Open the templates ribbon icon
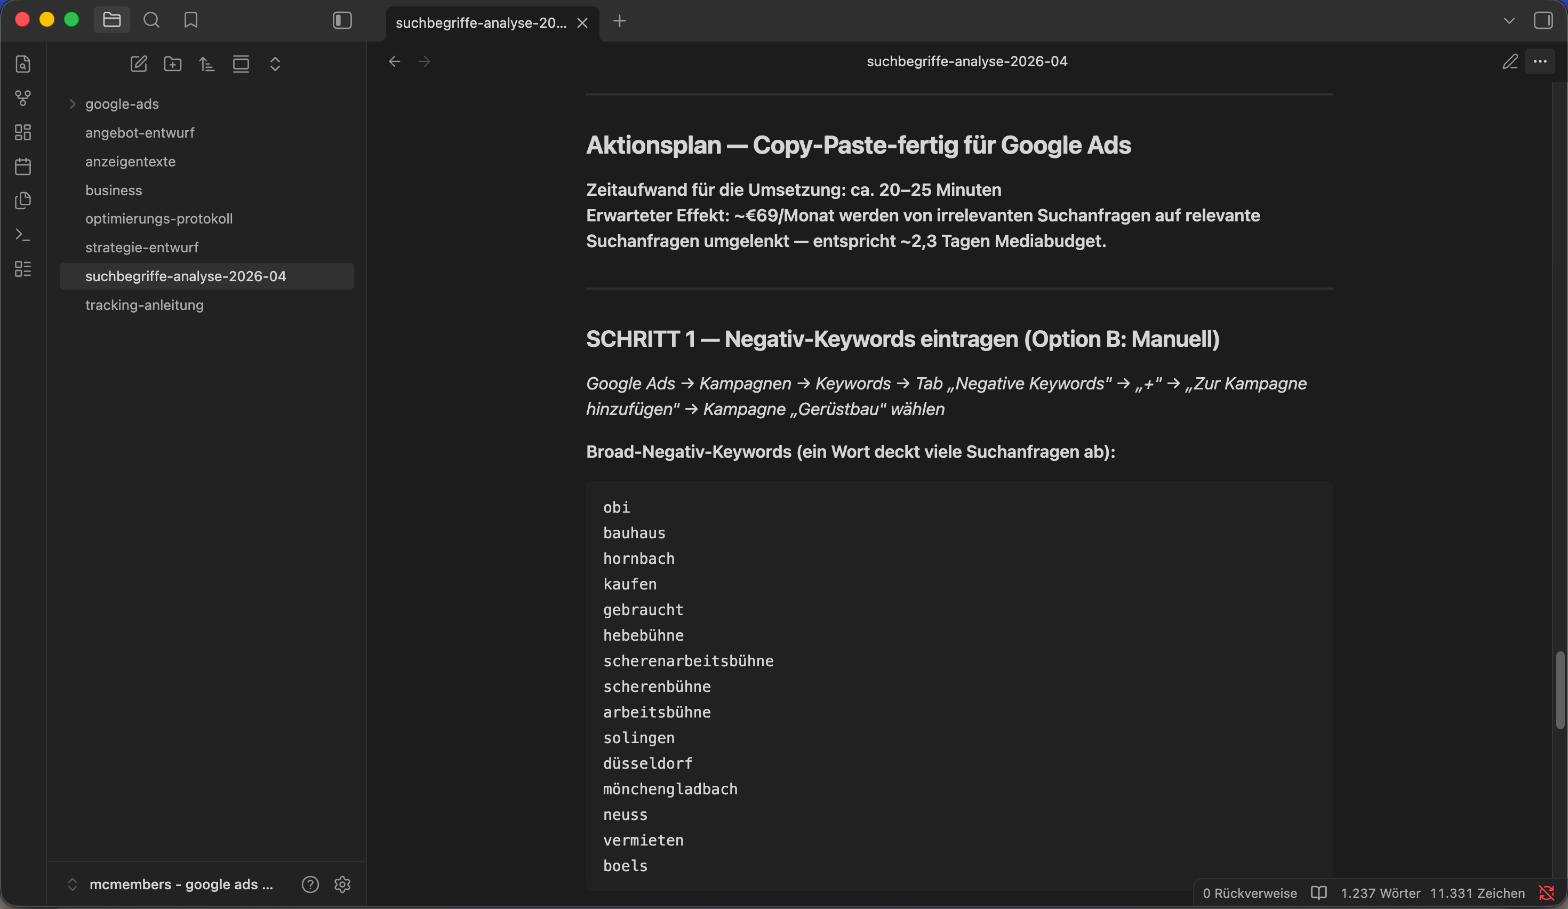Viewport: 1568px width, 909px height. 23,201
